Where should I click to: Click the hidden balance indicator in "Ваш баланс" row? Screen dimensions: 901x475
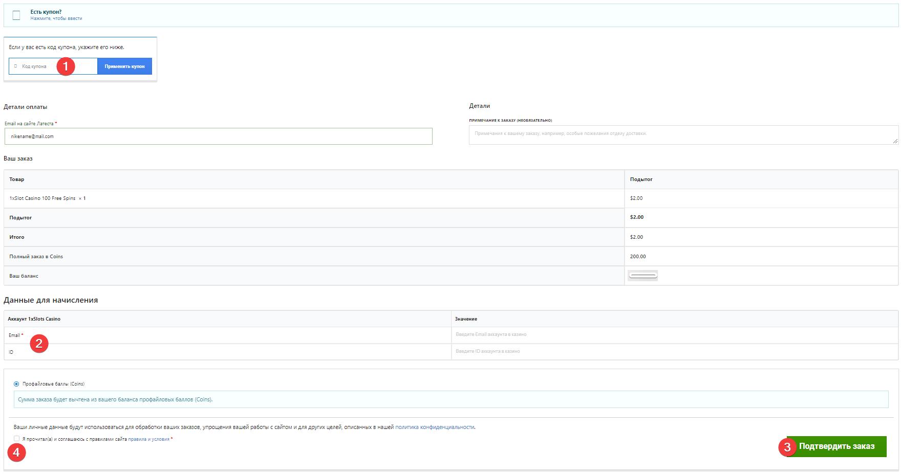click(642, 276)
